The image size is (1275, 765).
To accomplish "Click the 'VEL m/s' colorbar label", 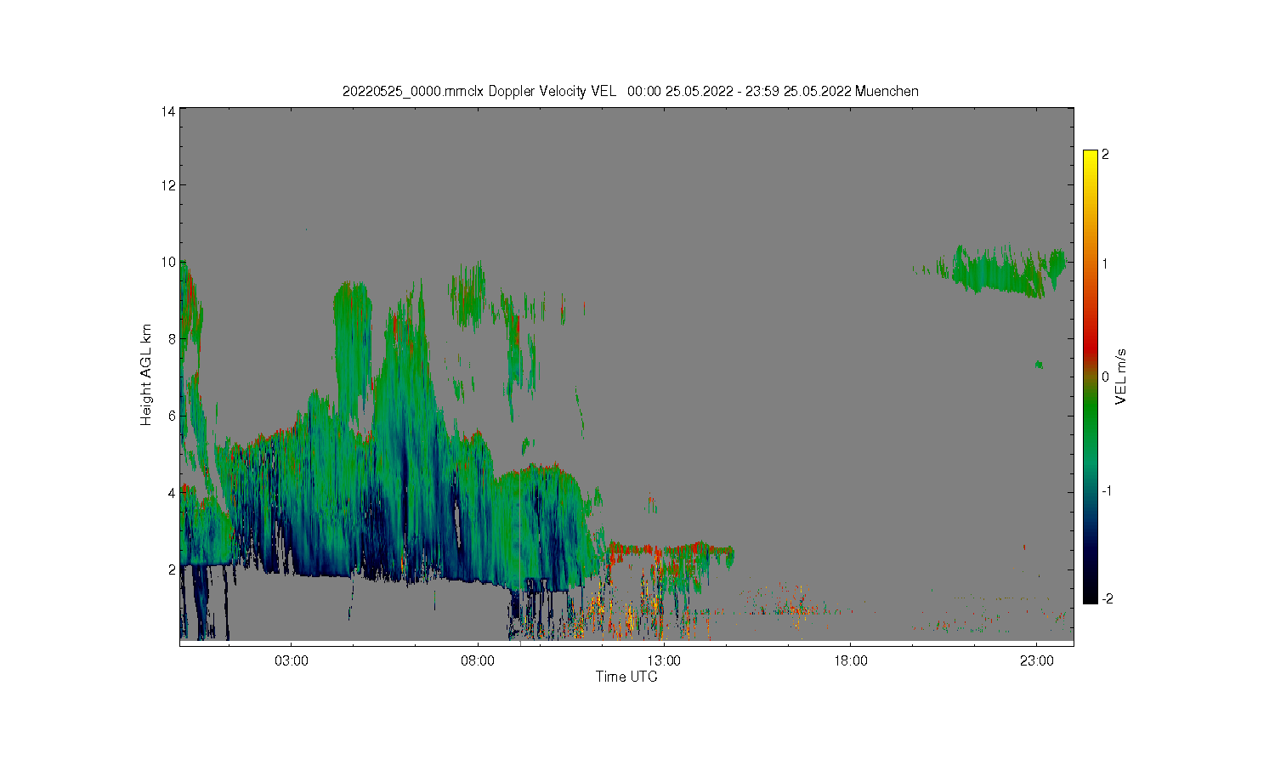I will (1121, 377).
